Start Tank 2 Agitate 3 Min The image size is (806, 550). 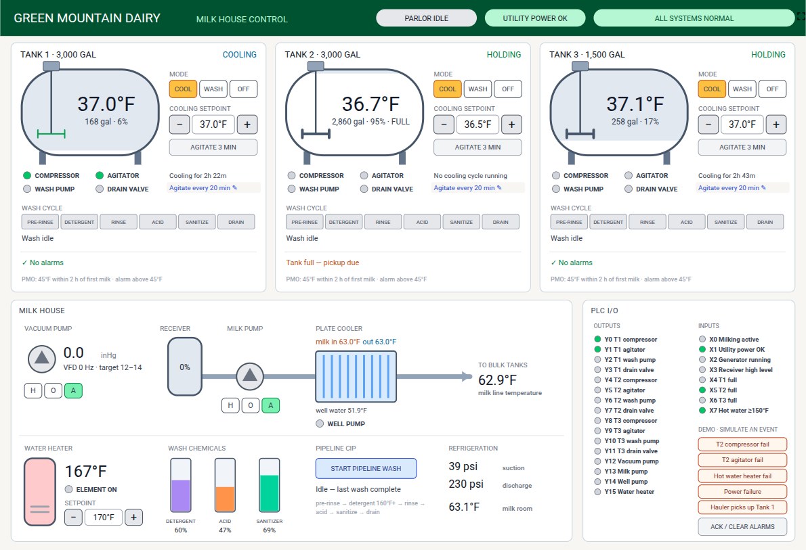coord(478,147)
